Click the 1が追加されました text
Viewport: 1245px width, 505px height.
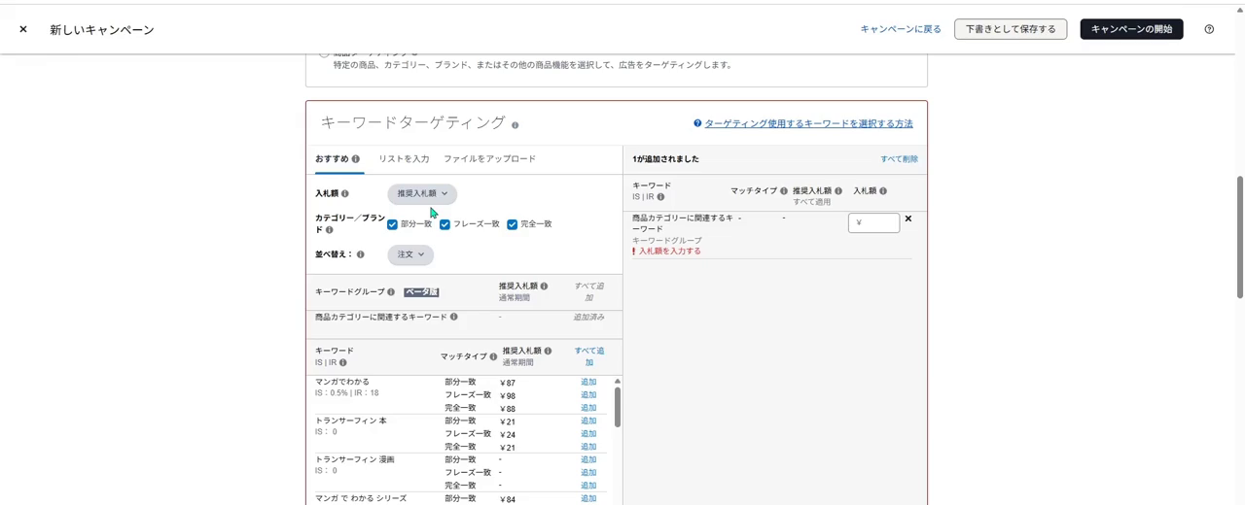[665, 159]
